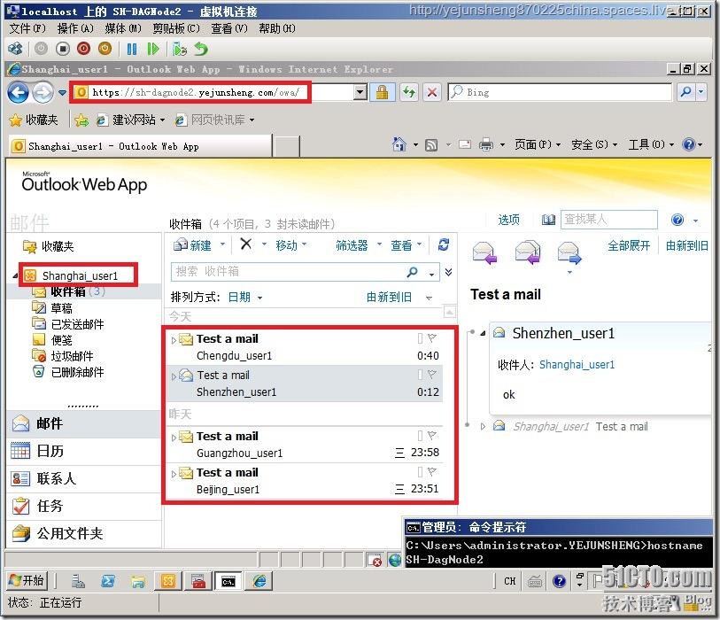
Task: Click 新建 to compose new message
Action: (193, 245)
